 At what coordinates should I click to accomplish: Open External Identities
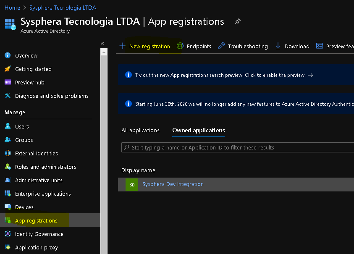(x=37, y=153)
